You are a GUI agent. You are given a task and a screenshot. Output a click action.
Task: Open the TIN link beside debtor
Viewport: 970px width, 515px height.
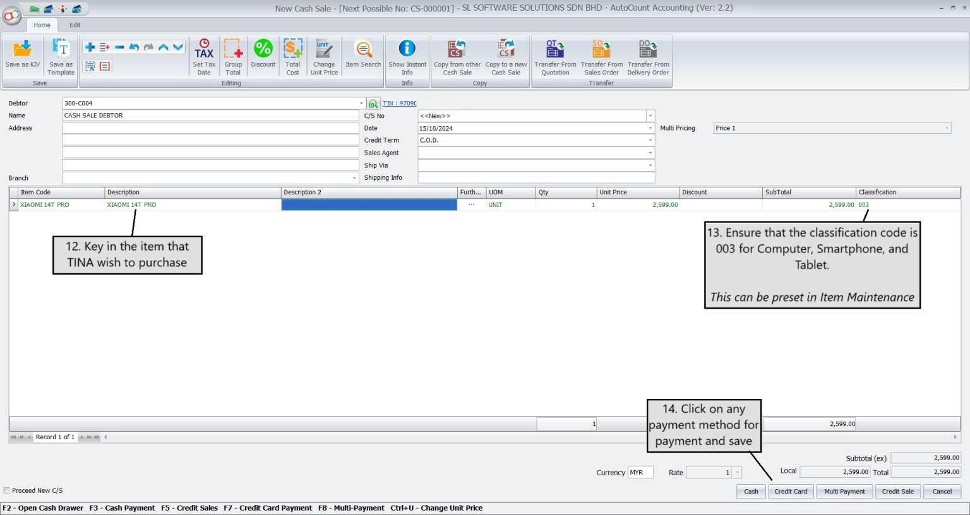399,104
